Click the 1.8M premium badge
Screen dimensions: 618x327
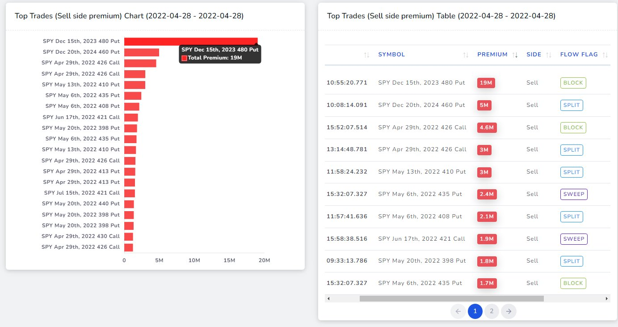pos(487,261)
